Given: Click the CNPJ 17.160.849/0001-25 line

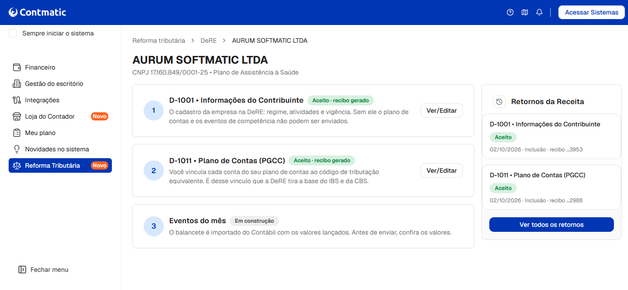Looking at the screenshot, I should (216, 72).
